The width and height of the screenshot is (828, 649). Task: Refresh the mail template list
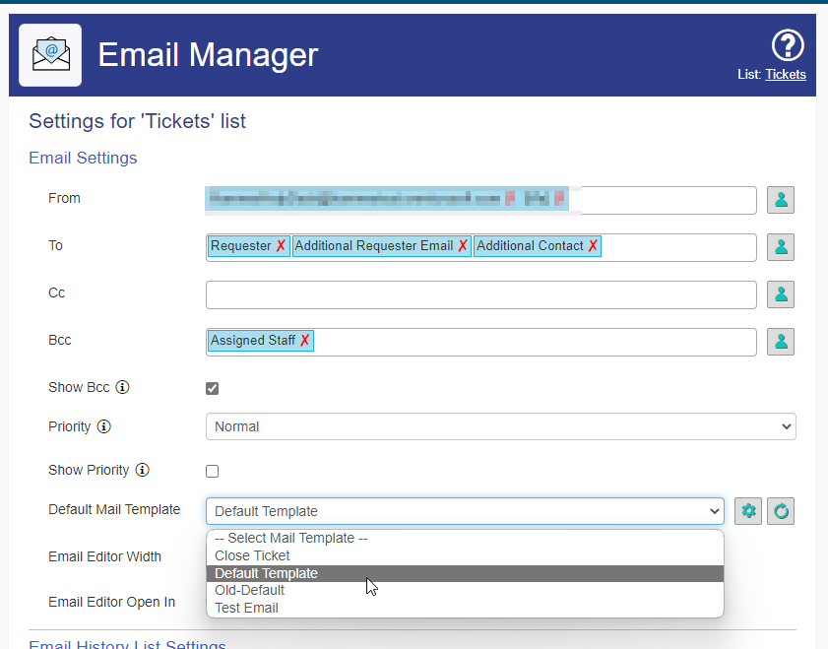click(x=781, y=511)
